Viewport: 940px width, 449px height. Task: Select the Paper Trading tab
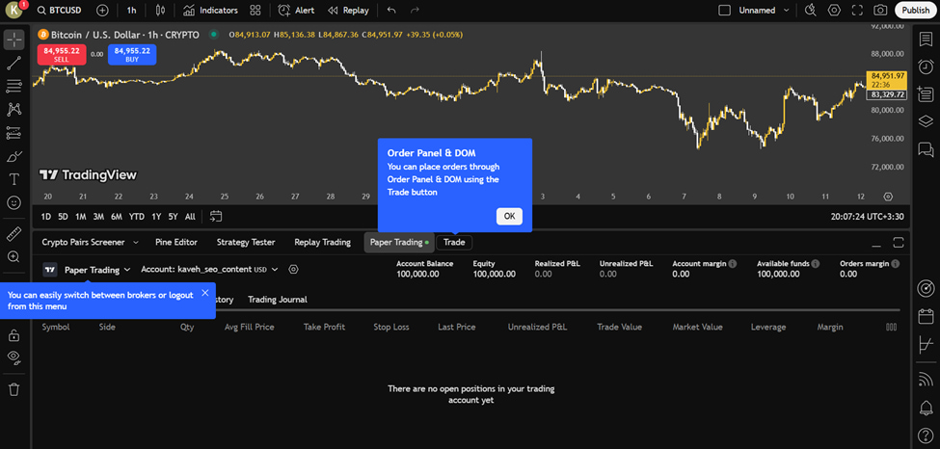(x=399, y=242)
